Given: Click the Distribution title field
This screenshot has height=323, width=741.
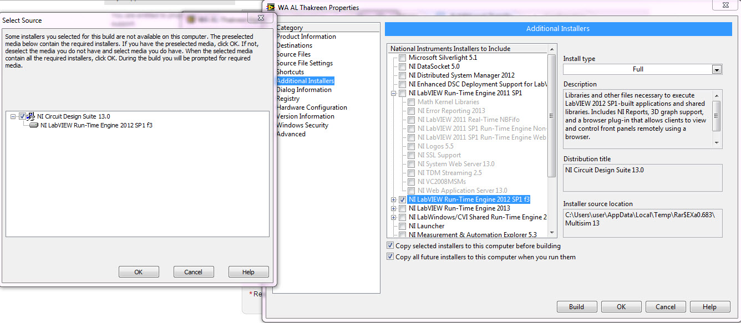Looking at the screenshot, I should (x=643, y=177).
